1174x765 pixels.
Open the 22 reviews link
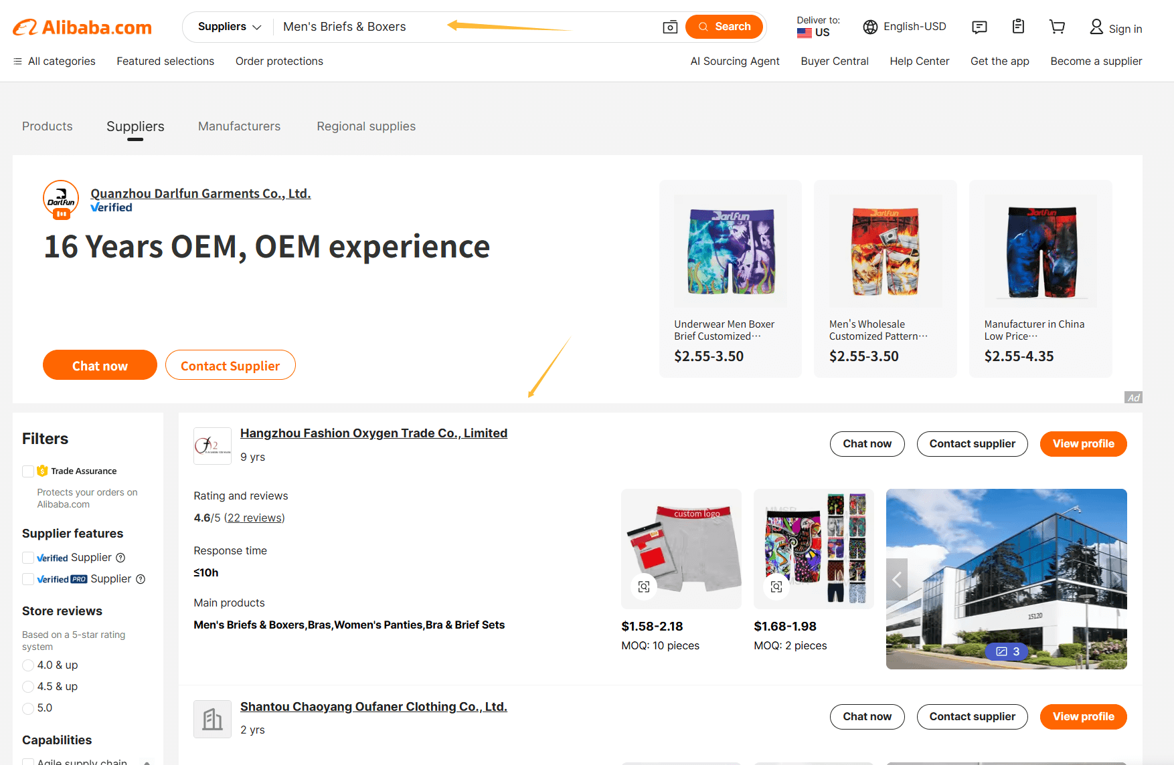click(254, 518)
